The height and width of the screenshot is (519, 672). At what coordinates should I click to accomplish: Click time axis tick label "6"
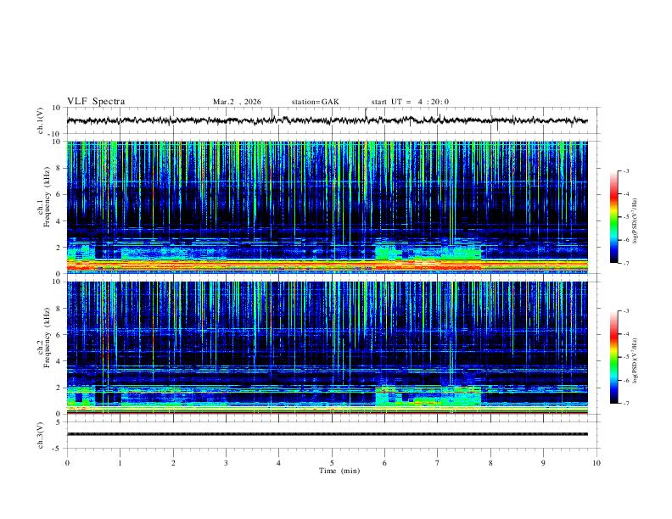[x=385, y=463]
